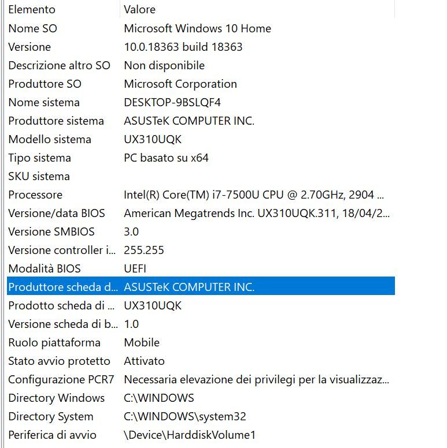Image resolution: width=447 pixels, height=448 pixels.
Task: Select value Mobile
Action: point(142,342)
